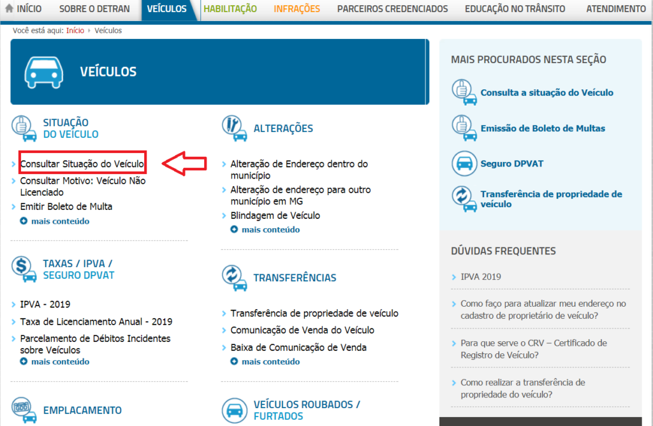Click the home icon beside INÍCIO
Viewport: 653px width, 426px height.
[x=9, y=8]
